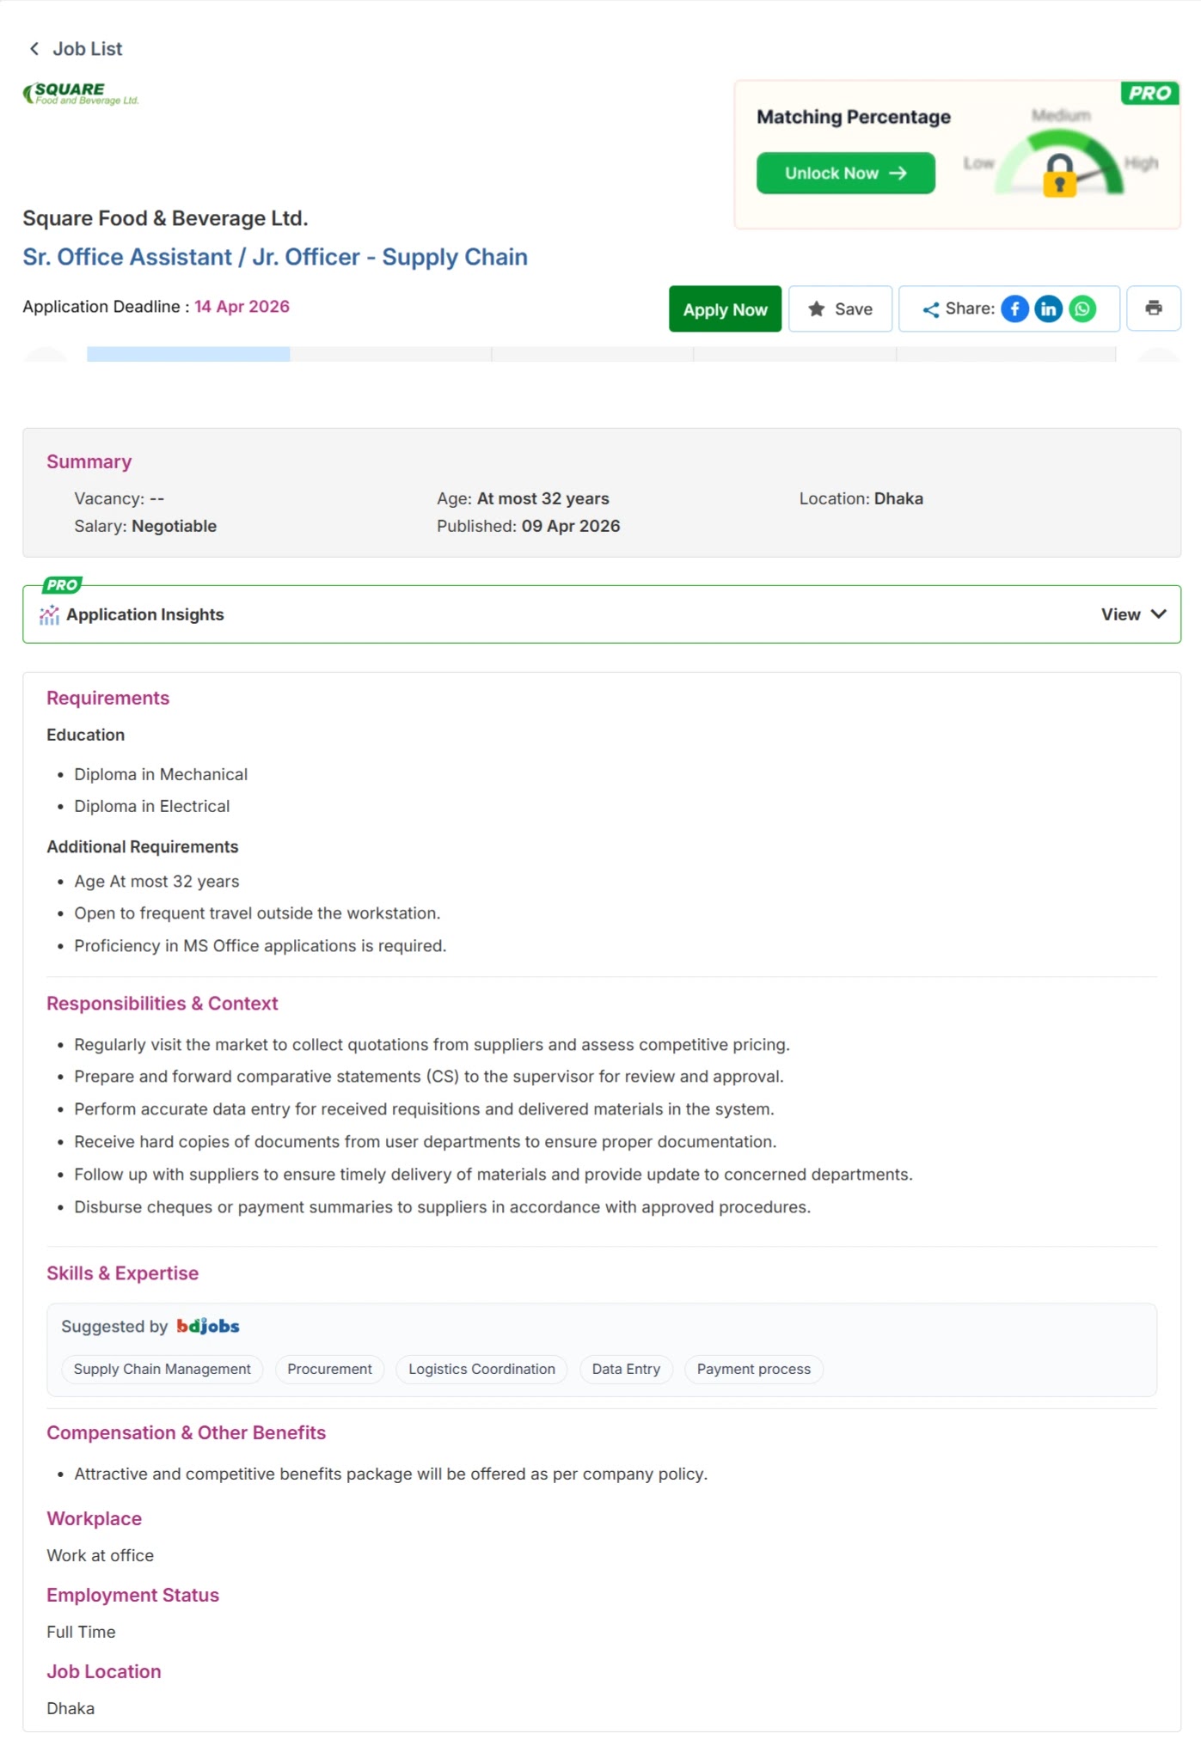The height and width of the screenshot is (1746, 1201).
Task: Click the Application Insights chart icon
Action: pos(49,615)
